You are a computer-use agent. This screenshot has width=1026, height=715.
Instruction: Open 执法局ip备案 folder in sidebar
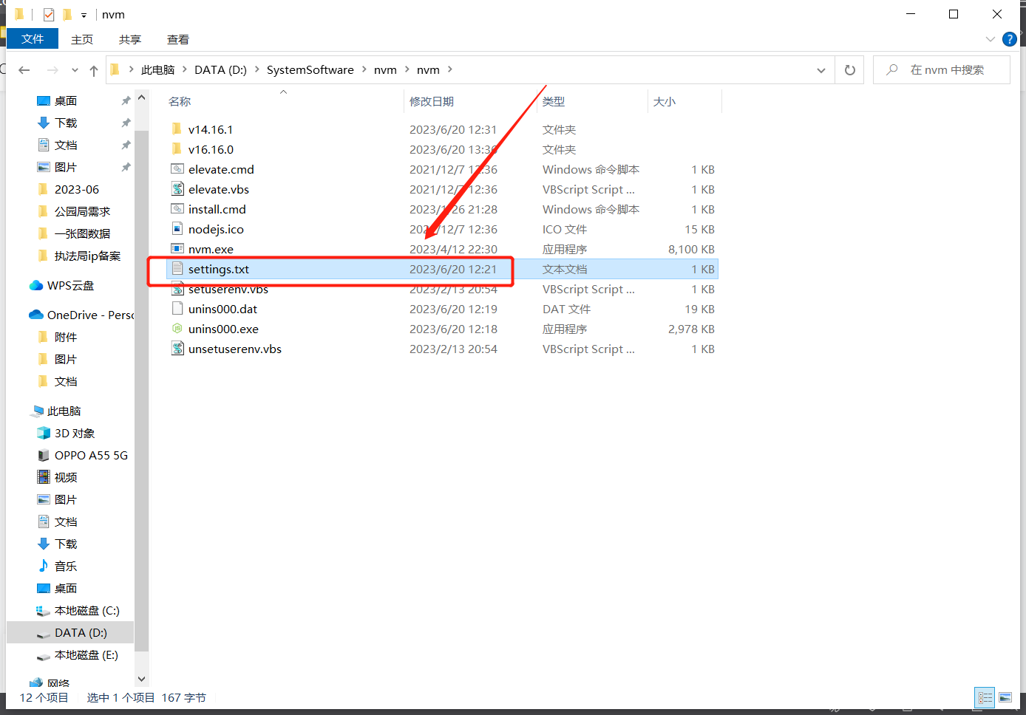click(x=87, y=256)
